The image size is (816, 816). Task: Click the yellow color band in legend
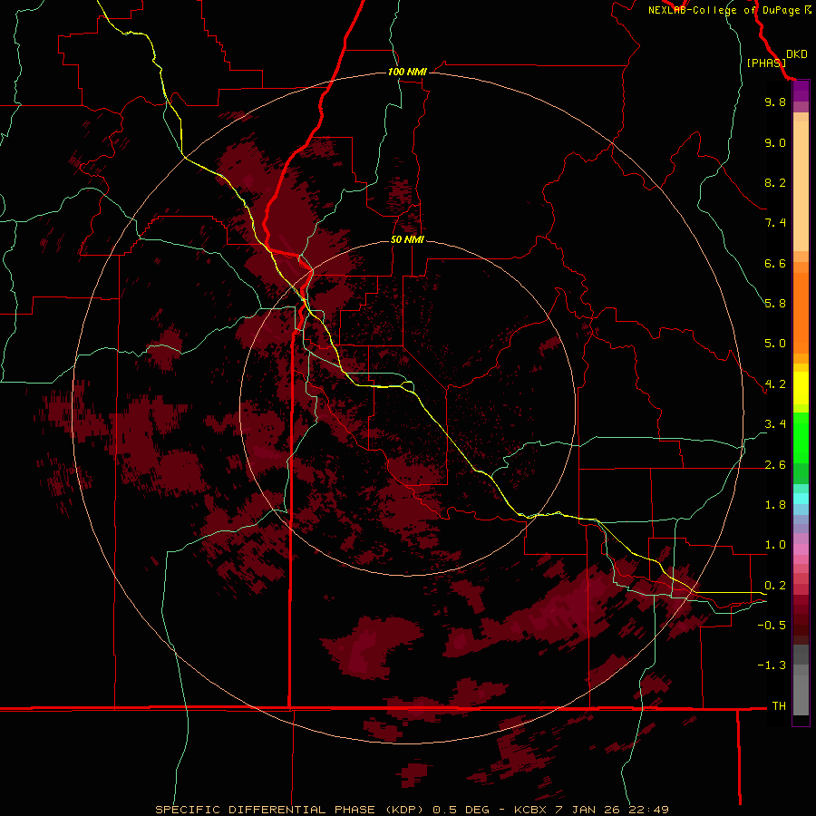(x=801, y=388)
